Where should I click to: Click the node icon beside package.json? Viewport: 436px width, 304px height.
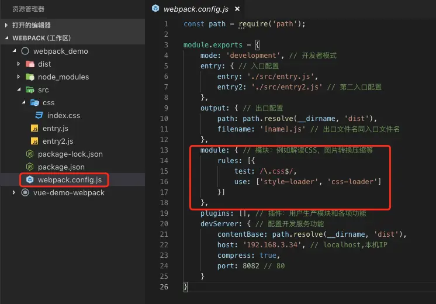coord(30,167)
